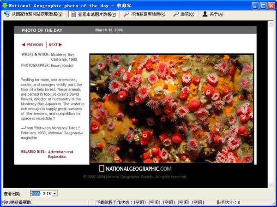Maximize the application window
277x207 pixels.
(262, 5)
